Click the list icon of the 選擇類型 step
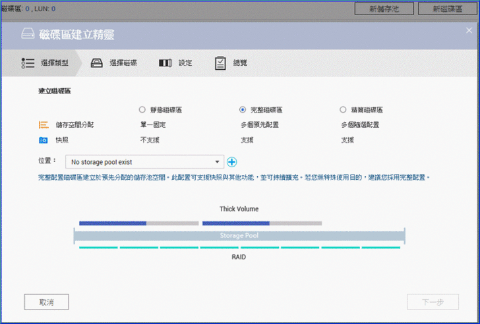This screenshot has height=324, width=480. click(28, 63)
